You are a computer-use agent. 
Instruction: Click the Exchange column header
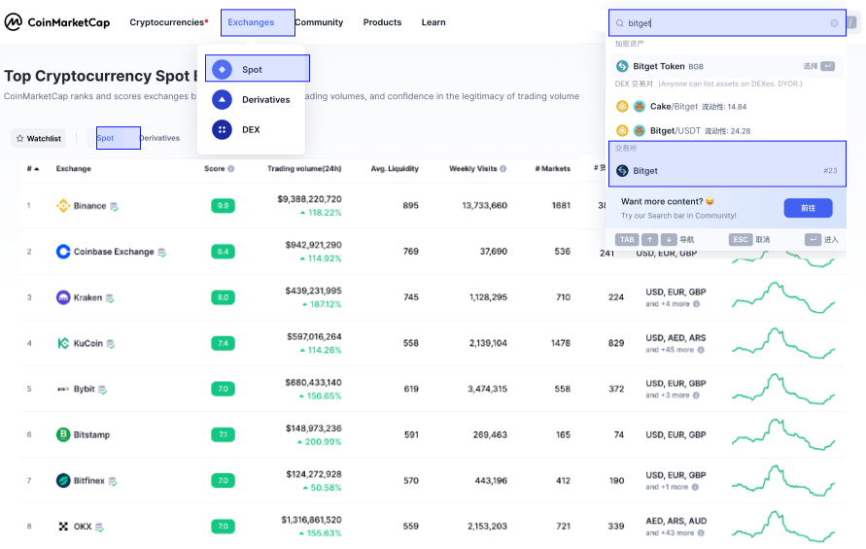click(74, 168)
